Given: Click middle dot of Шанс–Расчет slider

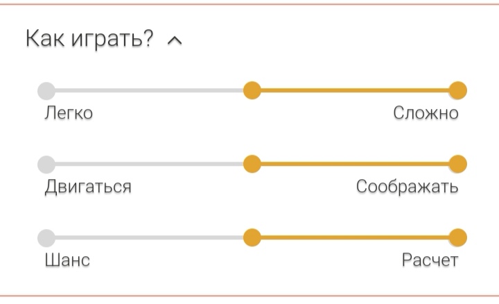Looking at the screenshot, I should pyautogui.click(x=252, y=238).
